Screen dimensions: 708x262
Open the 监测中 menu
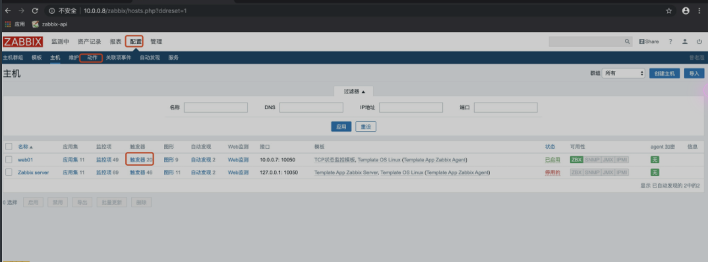coord(60,41)
